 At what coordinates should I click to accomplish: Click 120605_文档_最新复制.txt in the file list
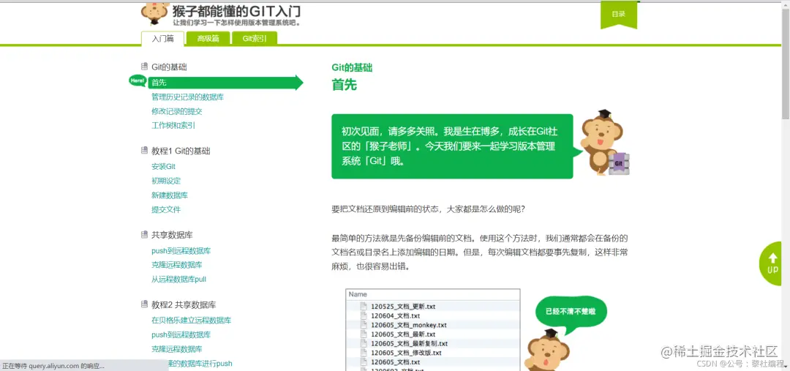tap(409, 343)
